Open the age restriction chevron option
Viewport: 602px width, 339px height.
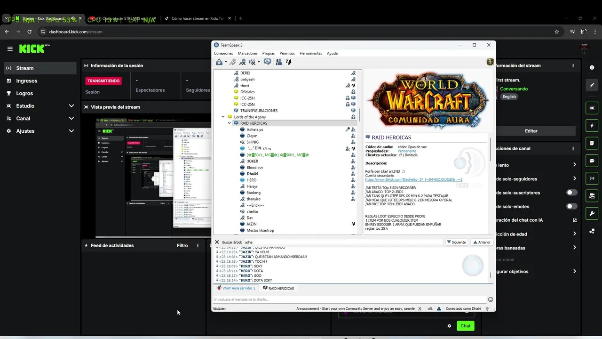click(574, 234)
